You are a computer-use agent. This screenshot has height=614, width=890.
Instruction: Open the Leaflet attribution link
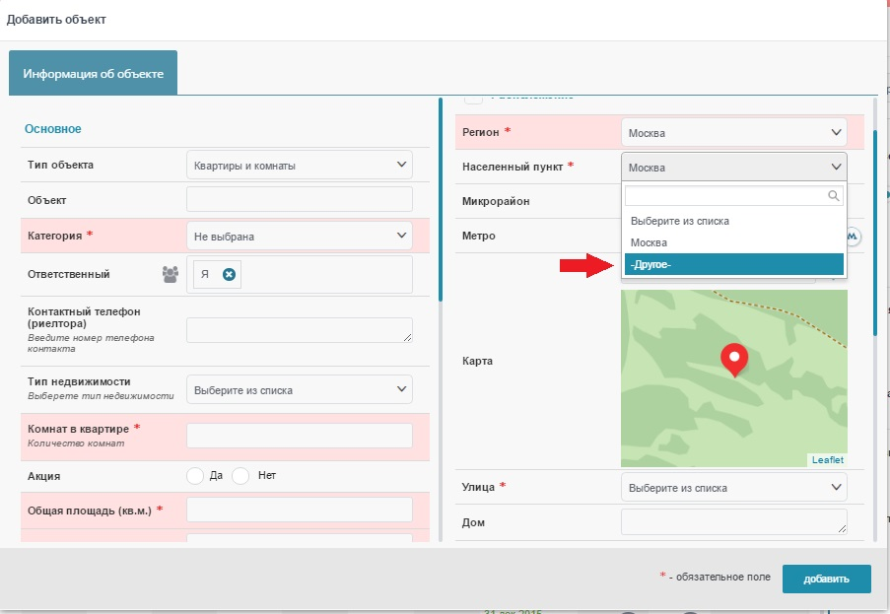(x=827, y=460)
